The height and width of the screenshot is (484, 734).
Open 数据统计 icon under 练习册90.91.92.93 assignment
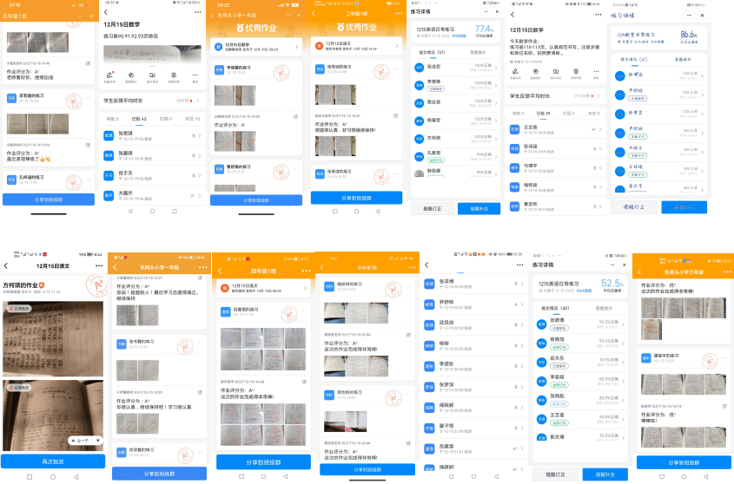tap(130, 77)
